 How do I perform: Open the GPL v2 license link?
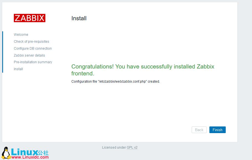(x=132, y=147)
